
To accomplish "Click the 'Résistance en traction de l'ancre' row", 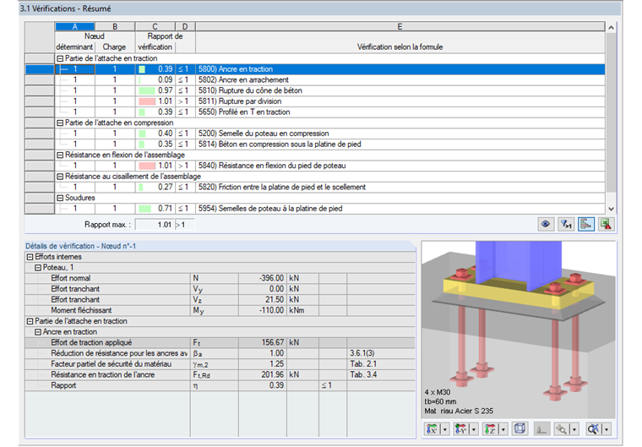I will 220,374.
